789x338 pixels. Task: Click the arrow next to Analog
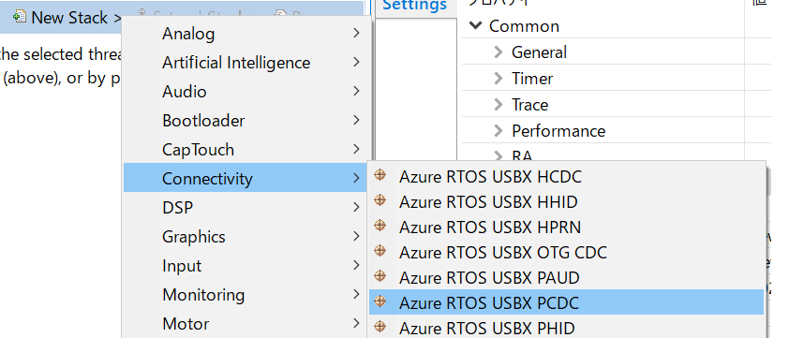point(357,33)
